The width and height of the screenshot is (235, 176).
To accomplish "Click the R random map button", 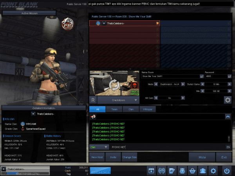I will coord(93,100).
